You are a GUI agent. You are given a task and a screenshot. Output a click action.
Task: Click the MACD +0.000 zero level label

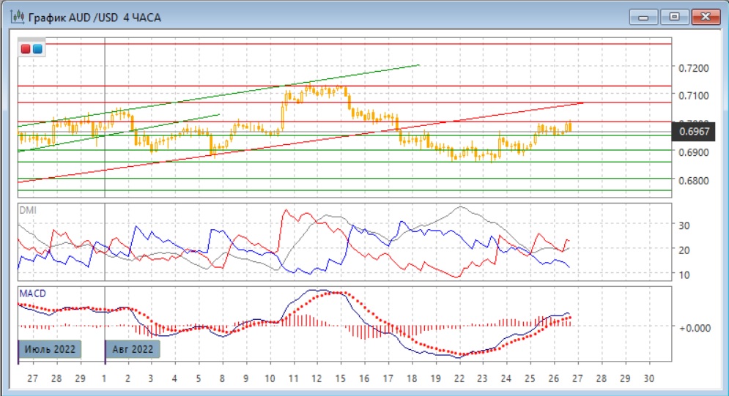[695, 328]
